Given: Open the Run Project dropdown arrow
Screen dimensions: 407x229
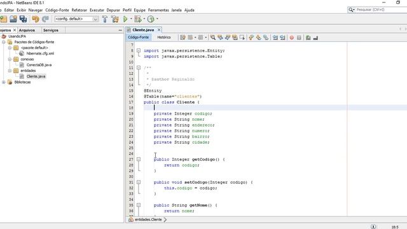Looking at the screenshot, I should click(131, 18).
